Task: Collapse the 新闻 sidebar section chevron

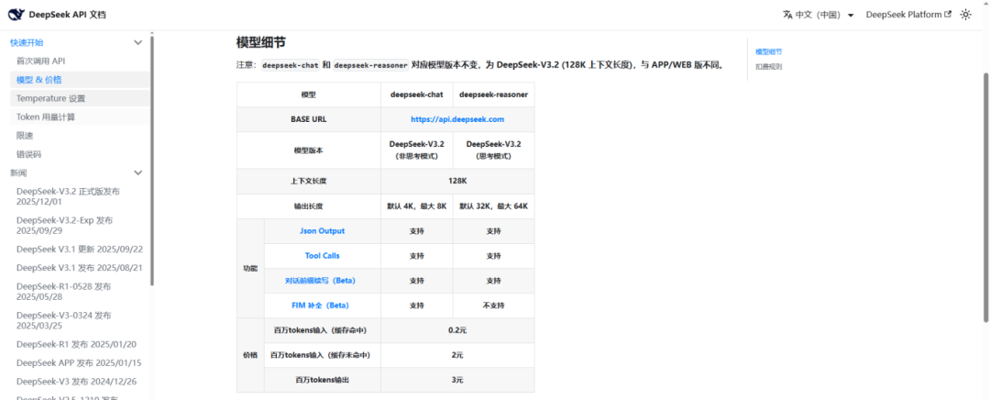Action: [138, 172]
